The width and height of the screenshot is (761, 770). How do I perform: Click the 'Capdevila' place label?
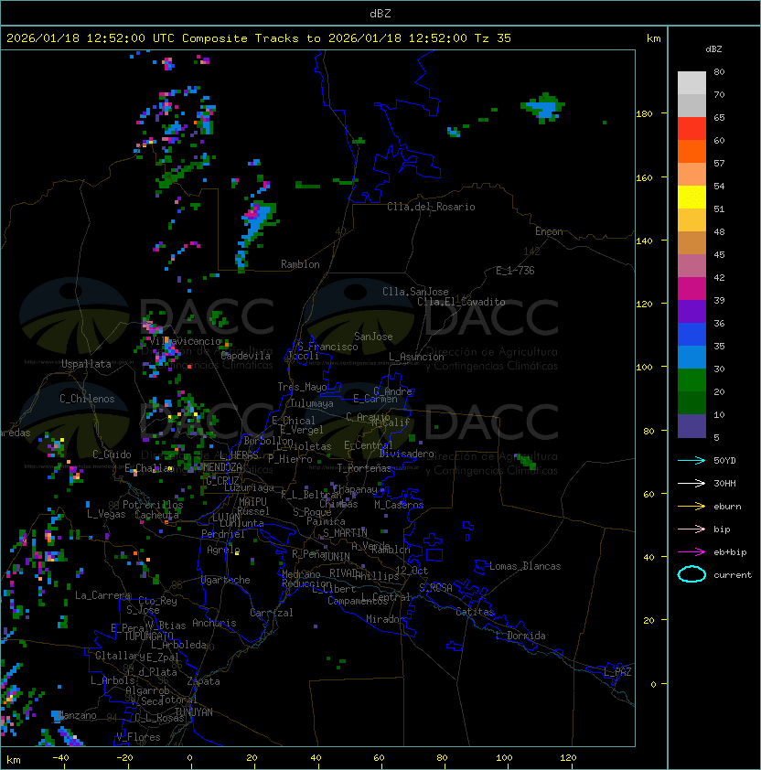point(245,356)
